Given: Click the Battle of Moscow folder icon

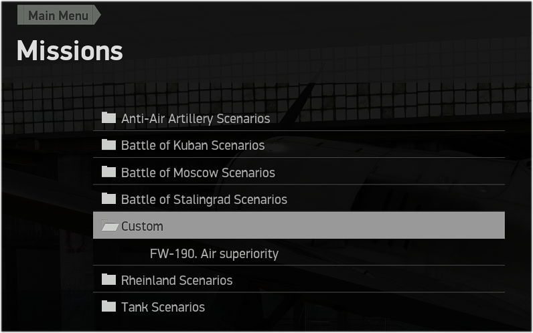Looking at the screenshot, I should [108, 173].
